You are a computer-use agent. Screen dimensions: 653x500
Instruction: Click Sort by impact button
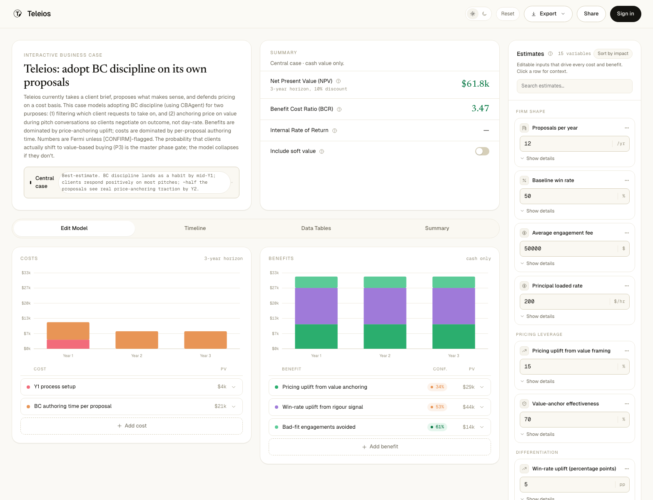coord(613,54)
